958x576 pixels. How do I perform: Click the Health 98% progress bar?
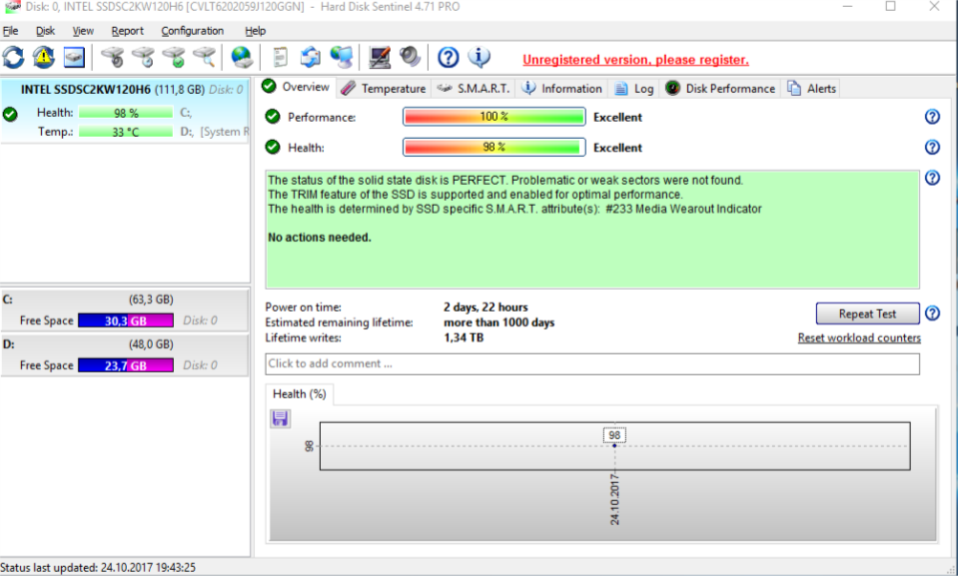tap(493, 148)
